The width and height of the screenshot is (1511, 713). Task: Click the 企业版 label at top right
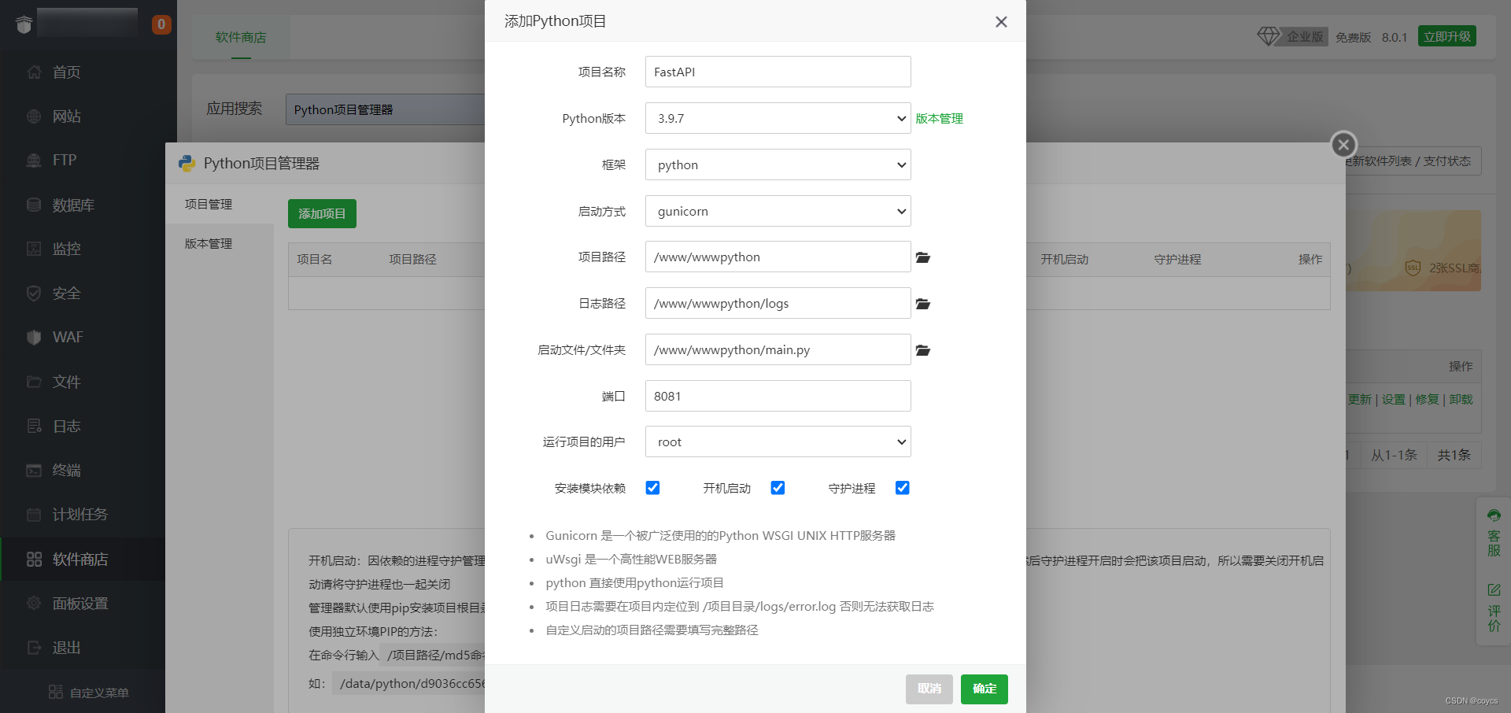point(1305,36)
